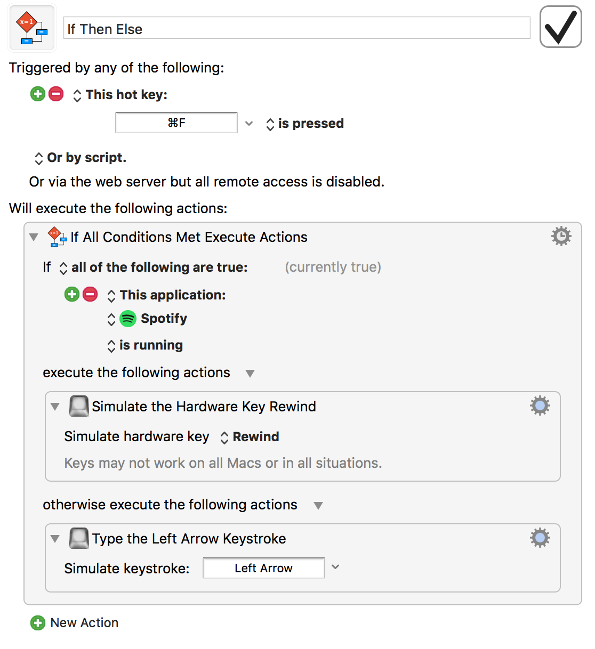595x649 pixels.
Task: Open the hot key options dropdown arrow
Action: (x=249, y=124)
